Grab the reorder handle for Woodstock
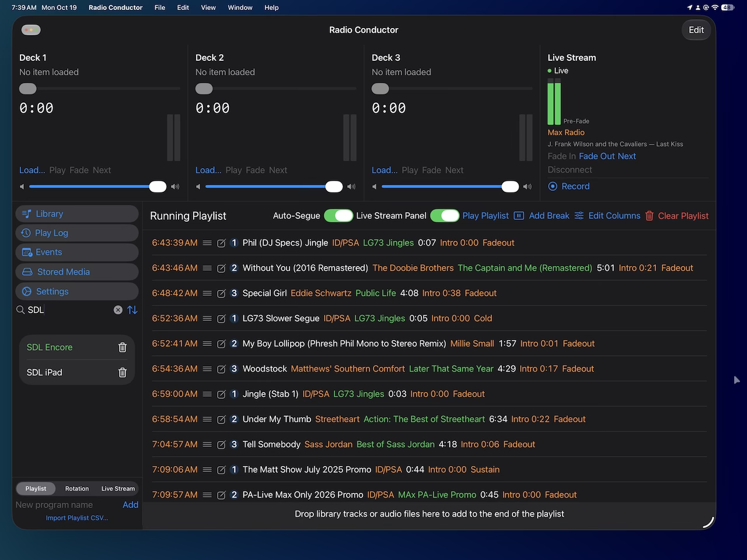 pos(207,369)
